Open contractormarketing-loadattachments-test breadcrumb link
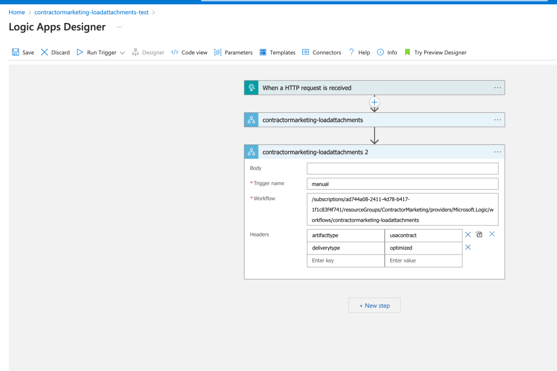 91,12
